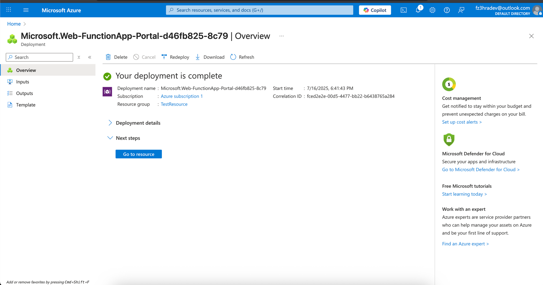Click the Inputs icon in sidebar
The image size is (543, 285).
click(10, 82)
